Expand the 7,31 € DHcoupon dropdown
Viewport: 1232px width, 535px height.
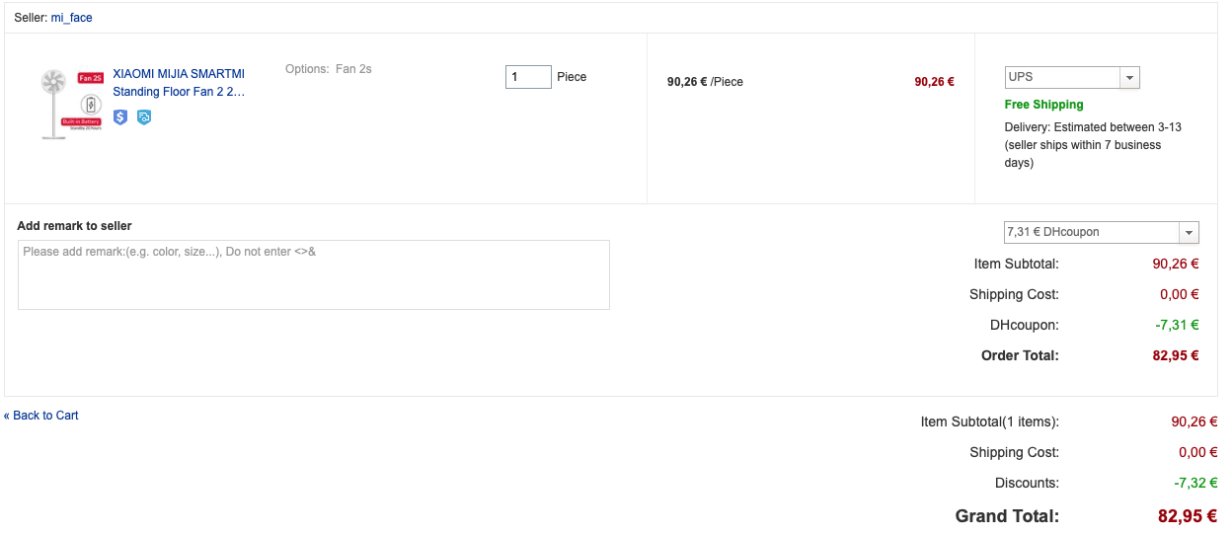coord(1101,232)
